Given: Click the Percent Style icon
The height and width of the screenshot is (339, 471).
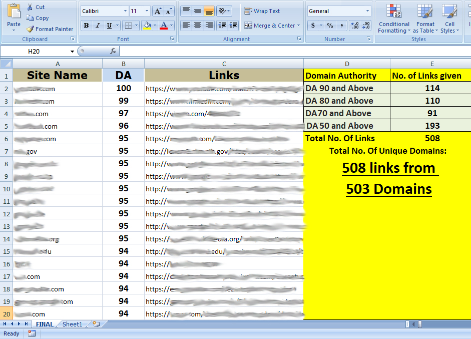Looking at the screenshot, I should pyautogui.click(x=330, y=26).
